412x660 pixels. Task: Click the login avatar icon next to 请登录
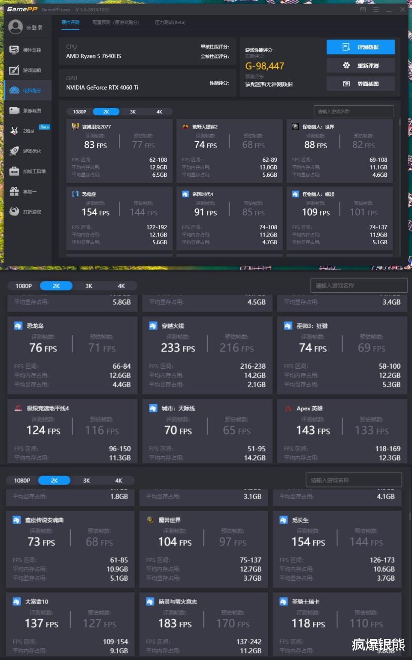15,27
